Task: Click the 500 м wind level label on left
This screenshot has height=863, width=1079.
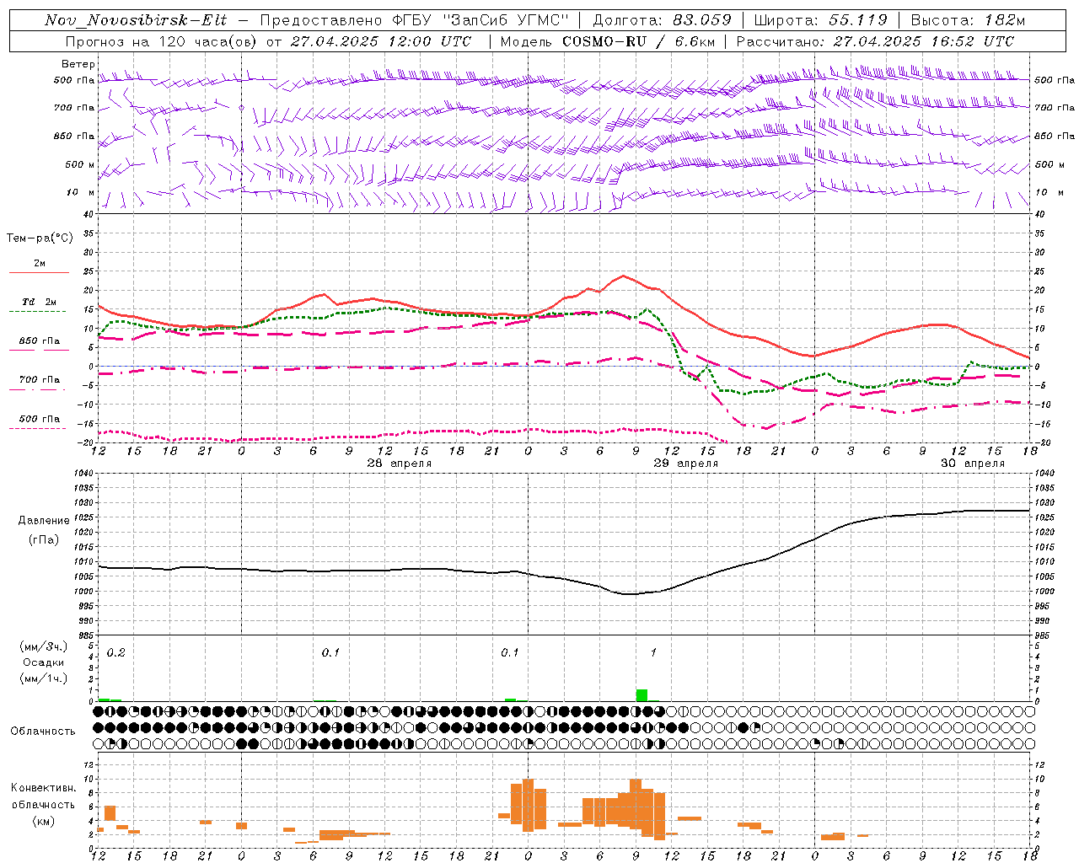Action: [x=80, y=164]
